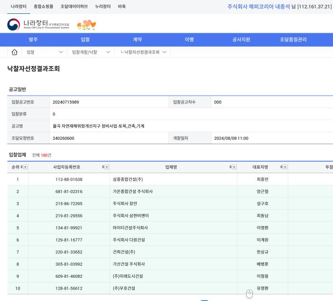
Task: Expand the 입찰 breadcrumb dropdown
Action: point(60,52)
